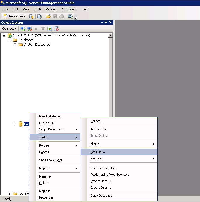Expand the System Databases folder
This screenshot has width=200, height=202.
point(15,45)
